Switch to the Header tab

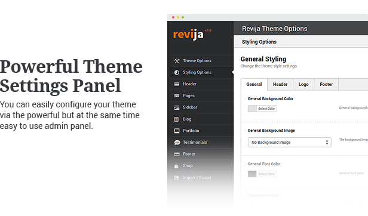(x=280, y=84)
